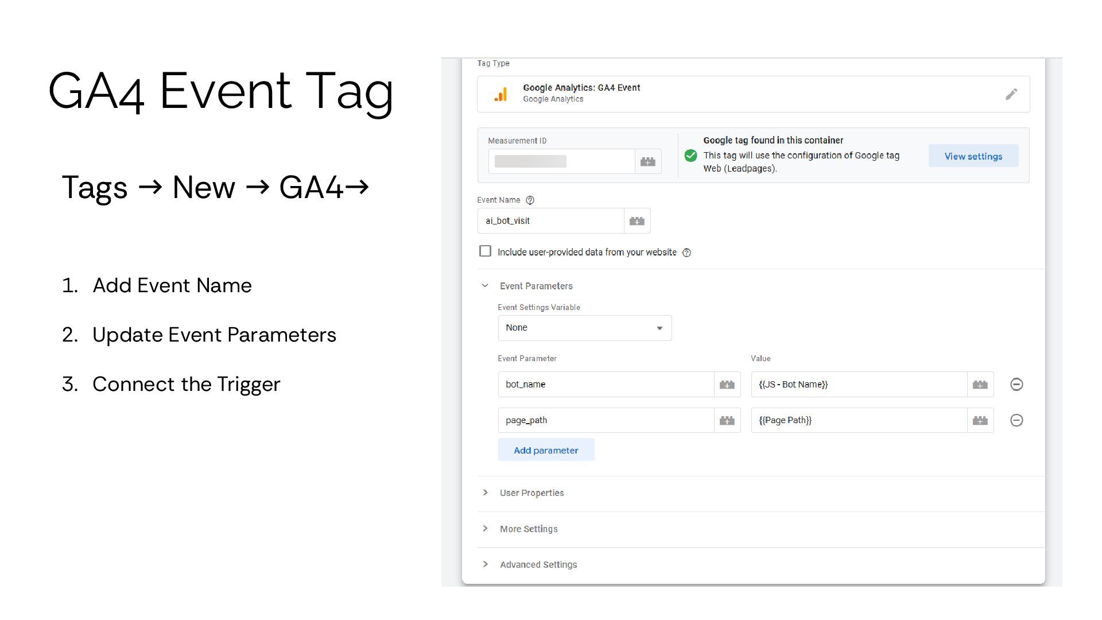Click variable picker next to {{Page Path}} value
Viewport: 1102px width, 620px height.
coord(980,421)
